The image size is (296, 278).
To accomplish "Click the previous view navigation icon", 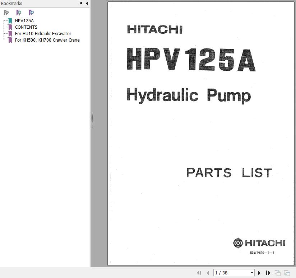I will point(277,273).
